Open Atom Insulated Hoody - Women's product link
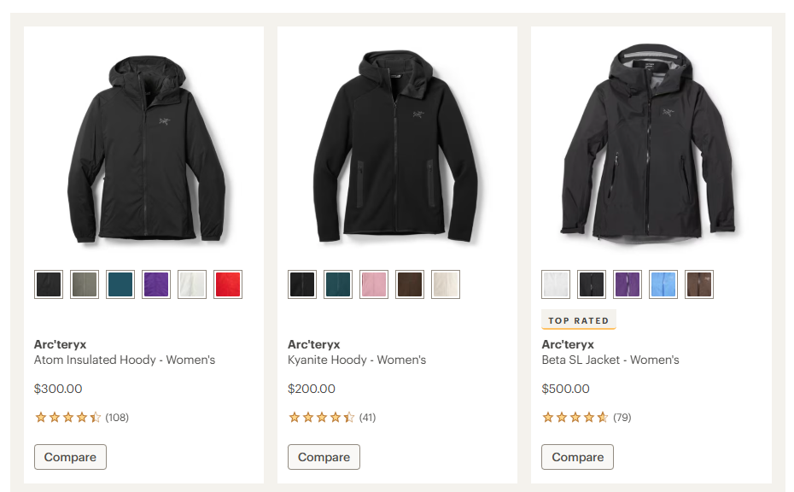794x492 pixels. point(125,360)
